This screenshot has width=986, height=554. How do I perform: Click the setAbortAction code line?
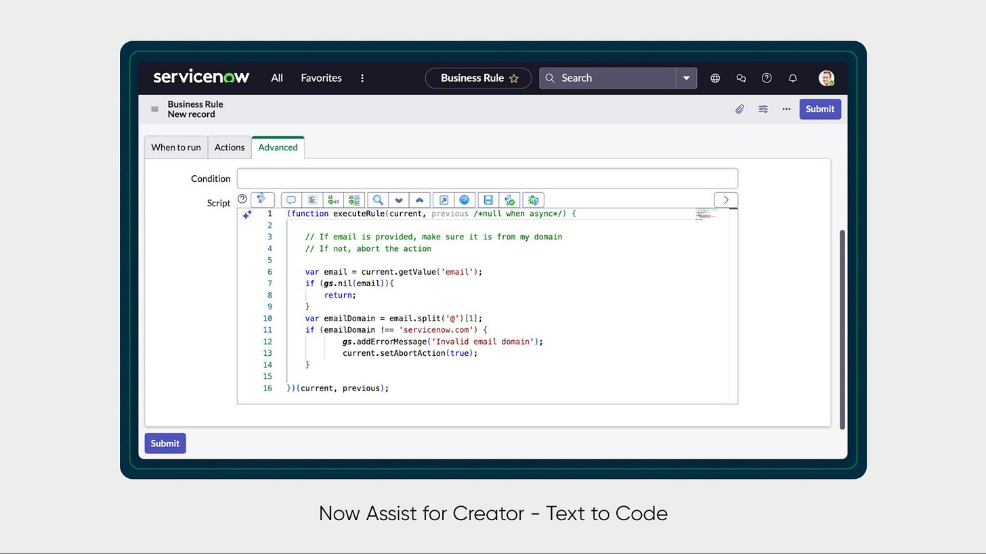[410, 353]
